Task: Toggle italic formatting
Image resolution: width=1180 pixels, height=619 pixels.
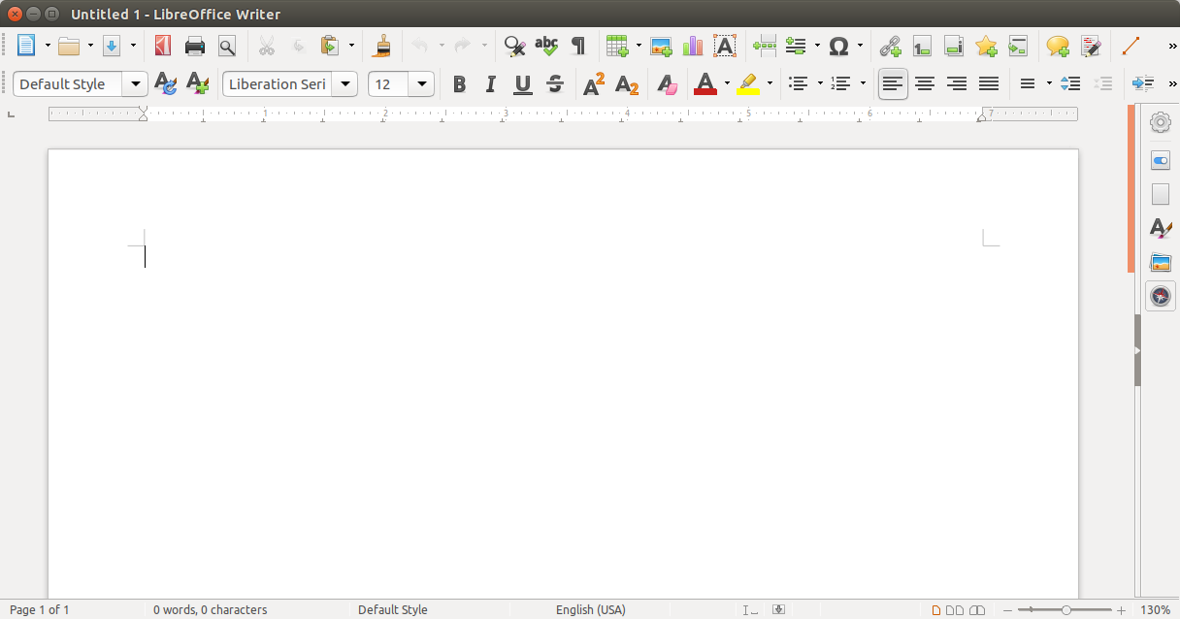Action: pos(490,84)
